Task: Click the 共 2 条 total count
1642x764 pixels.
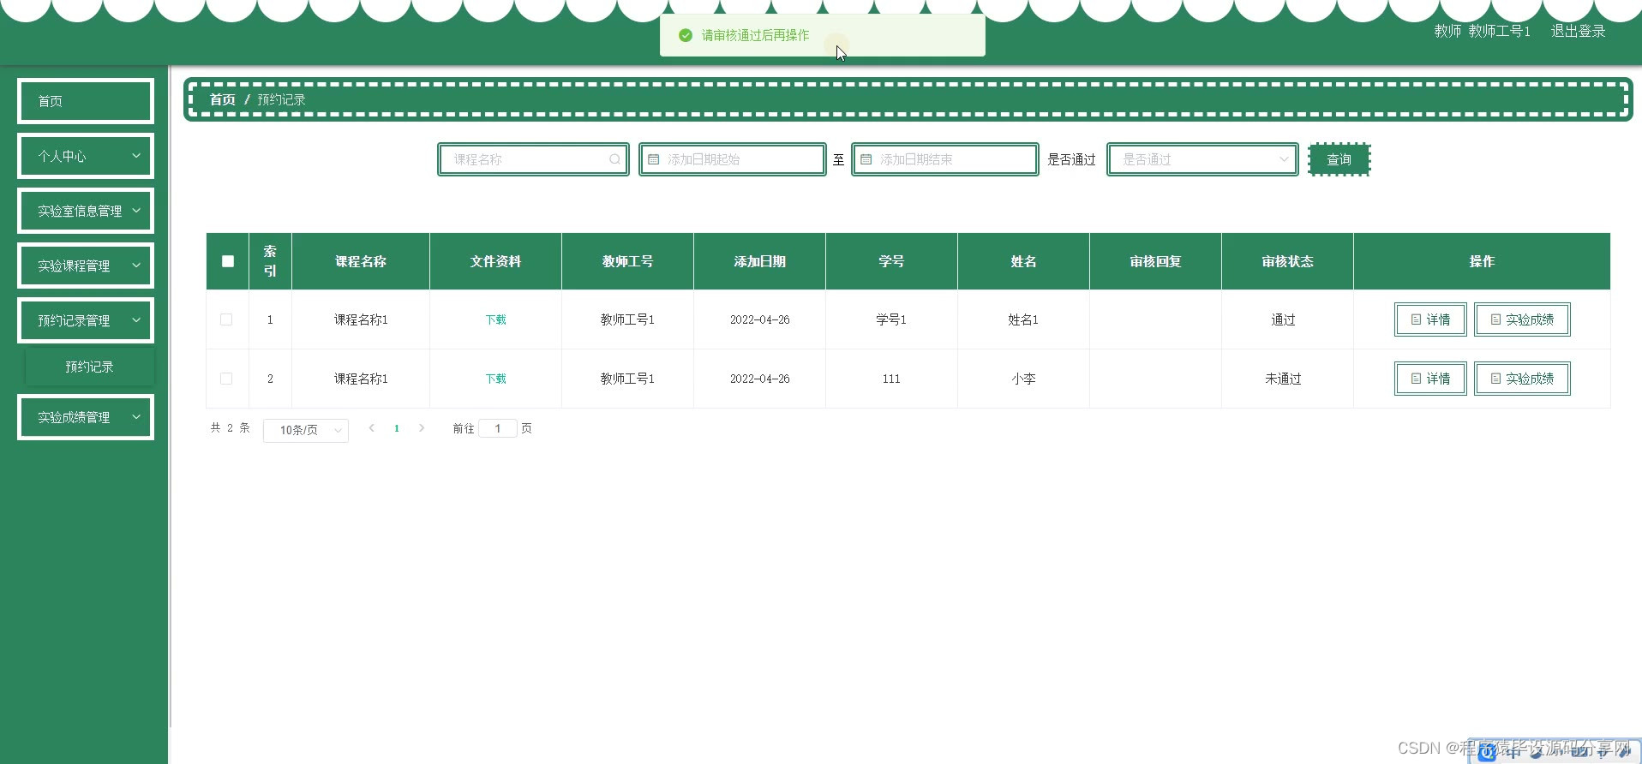Action: [x=230, y=427]
